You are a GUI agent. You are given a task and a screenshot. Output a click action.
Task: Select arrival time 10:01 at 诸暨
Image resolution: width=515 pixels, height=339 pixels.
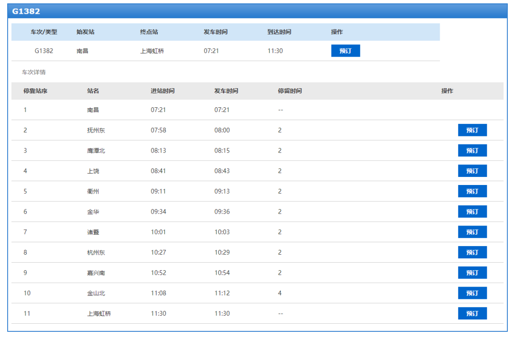pyautogui.click(x=158, y=232)
